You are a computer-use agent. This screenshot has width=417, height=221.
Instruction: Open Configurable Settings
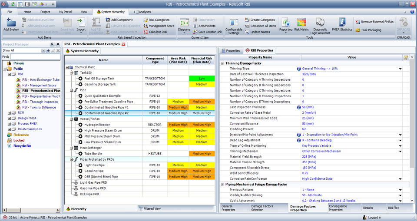pos(234,26)
